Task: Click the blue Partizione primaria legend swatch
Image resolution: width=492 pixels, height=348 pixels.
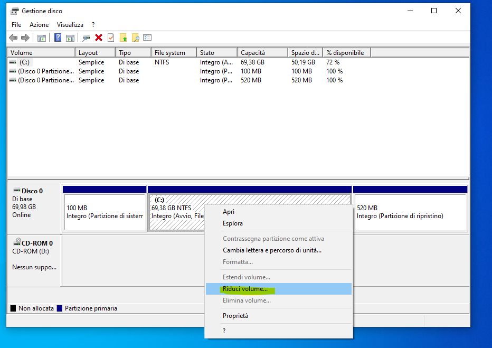Action: click(x=60, y=308)
